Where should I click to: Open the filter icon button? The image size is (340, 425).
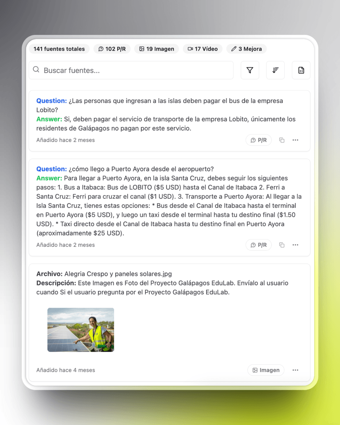(250, 70)
